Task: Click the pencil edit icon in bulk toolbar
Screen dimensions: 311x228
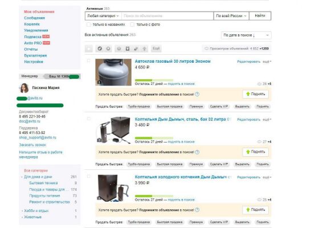Action: pos(136,48)
